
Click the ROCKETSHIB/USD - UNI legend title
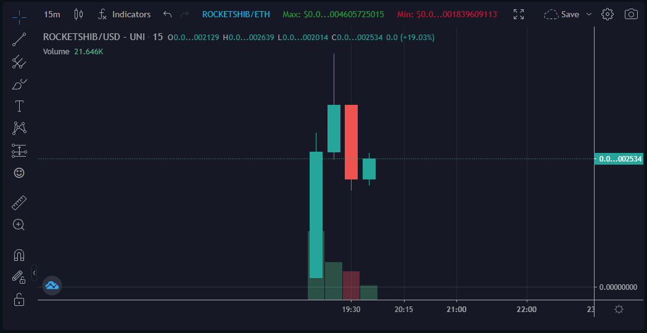[x=94, y=37]
